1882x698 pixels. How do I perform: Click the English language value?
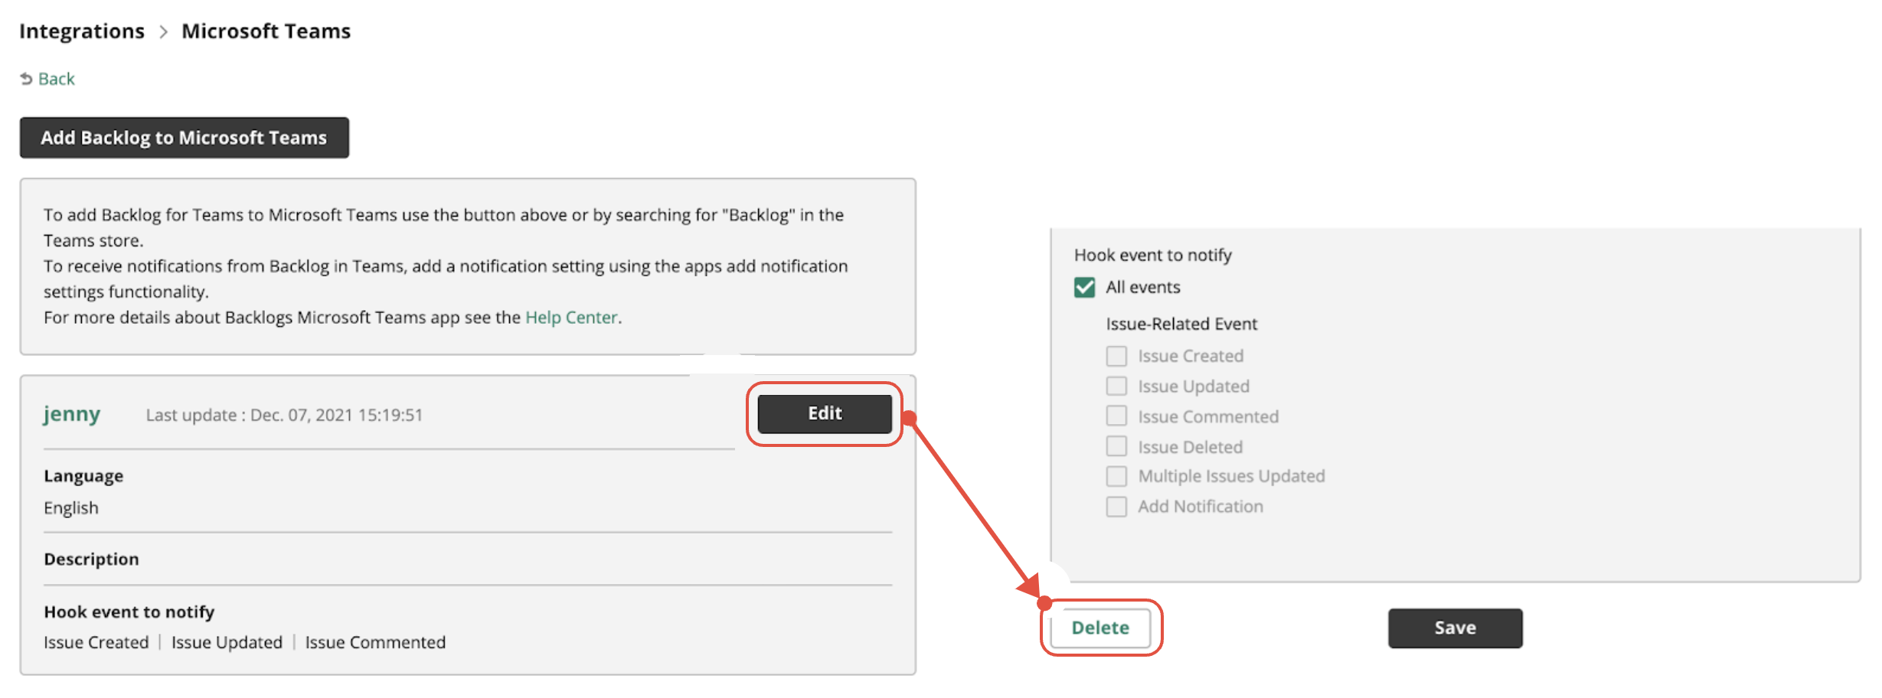click(71, 508)
